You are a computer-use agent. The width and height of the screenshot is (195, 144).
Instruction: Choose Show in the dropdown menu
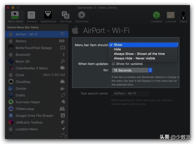click(x=143, y=45)
